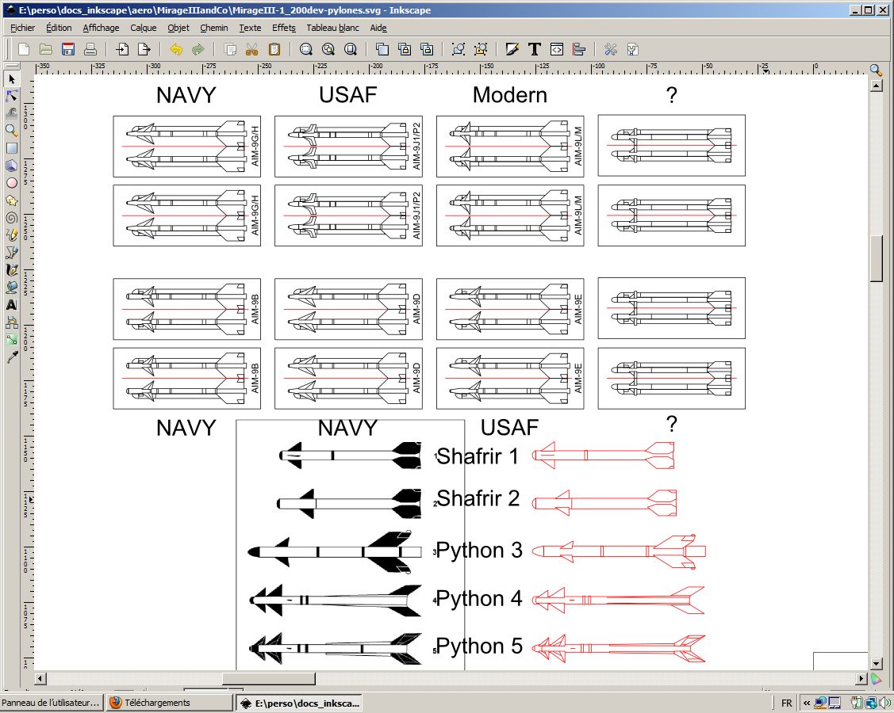The width and height of the screenshot is (894, 713).
Task: Open the Effets menu
Action: click(283, 28)
